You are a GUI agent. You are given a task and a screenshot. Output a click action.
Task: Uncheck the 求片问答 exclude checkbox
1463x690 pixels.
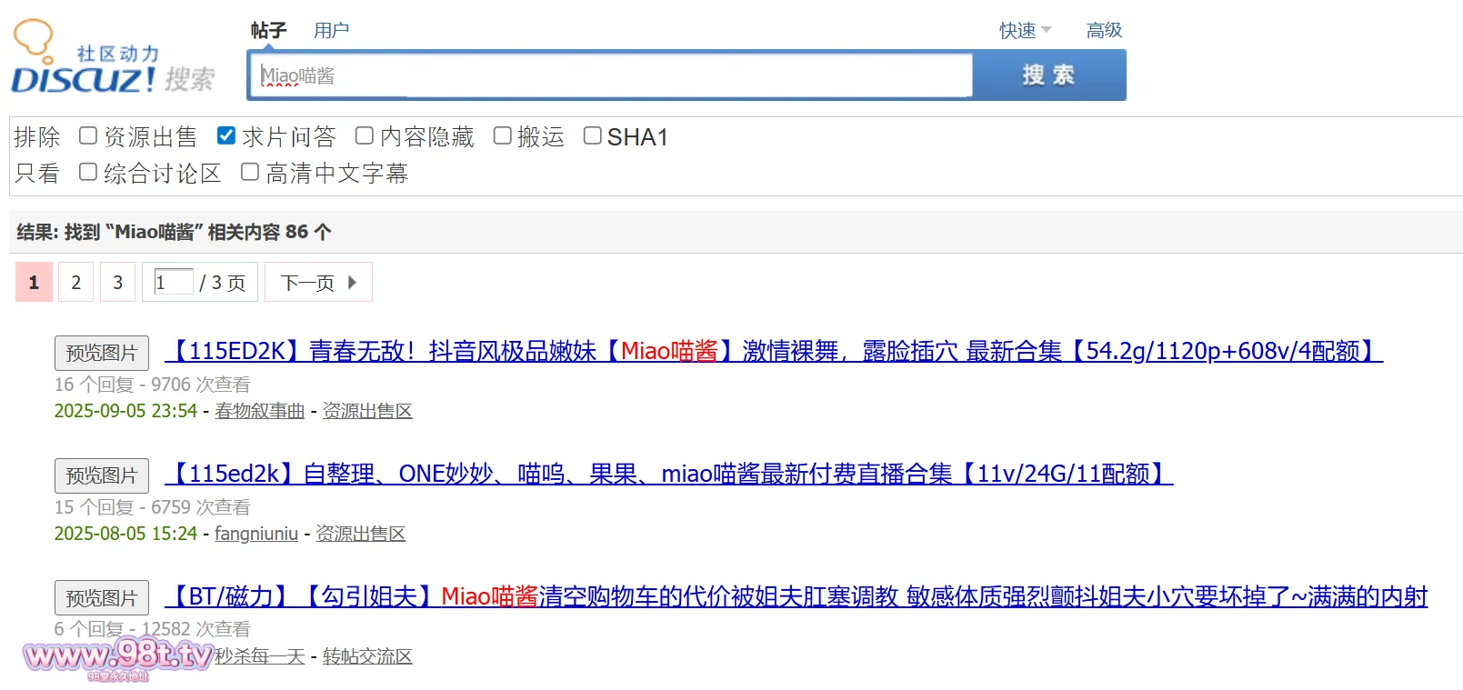pos(226,136)
